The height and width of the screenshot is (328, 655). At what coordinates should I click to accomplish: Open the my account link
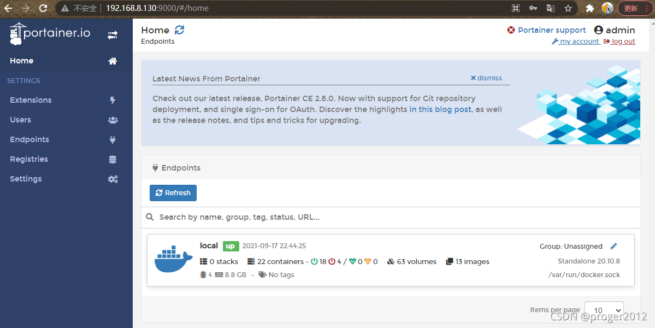coord(576,42)
